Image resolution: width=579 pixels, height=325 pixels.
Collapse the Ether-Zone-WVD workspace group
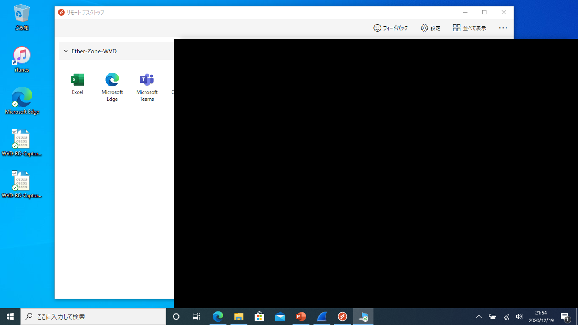pos(66,51)
